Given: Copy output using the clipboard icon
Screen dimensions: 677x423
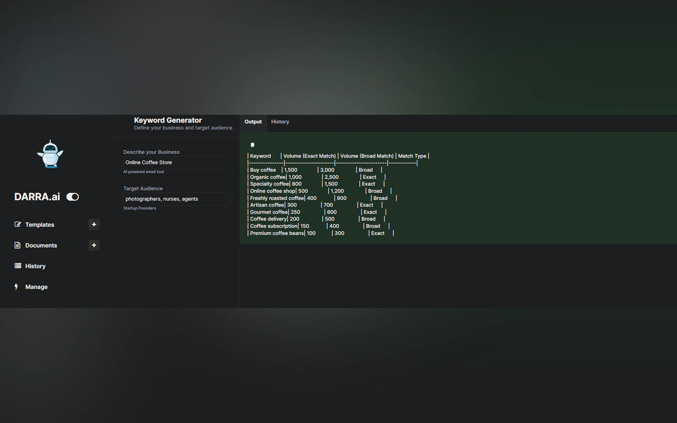Looking at the screenshot, I should tap(252, 145).
